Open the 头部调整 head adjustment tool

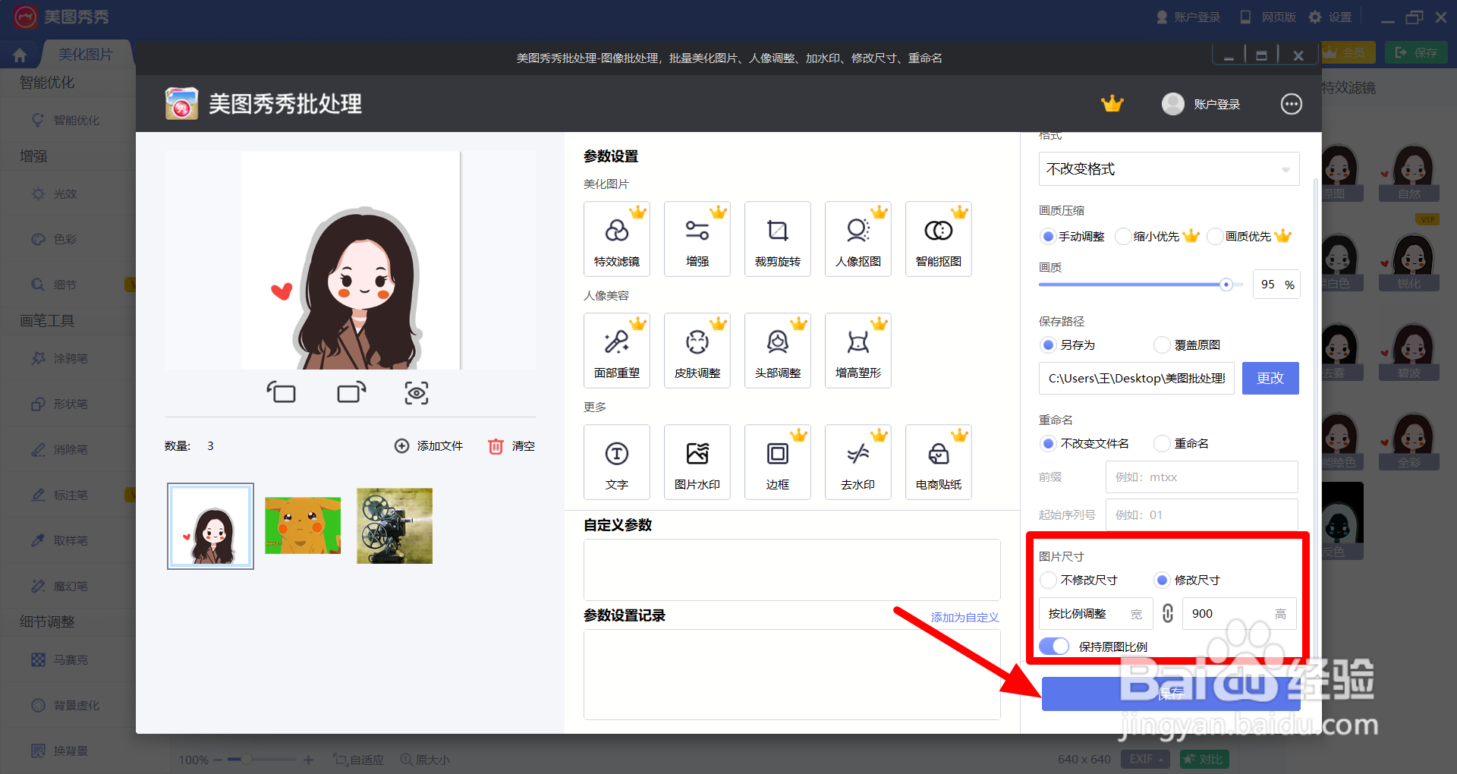pos(777,351)
